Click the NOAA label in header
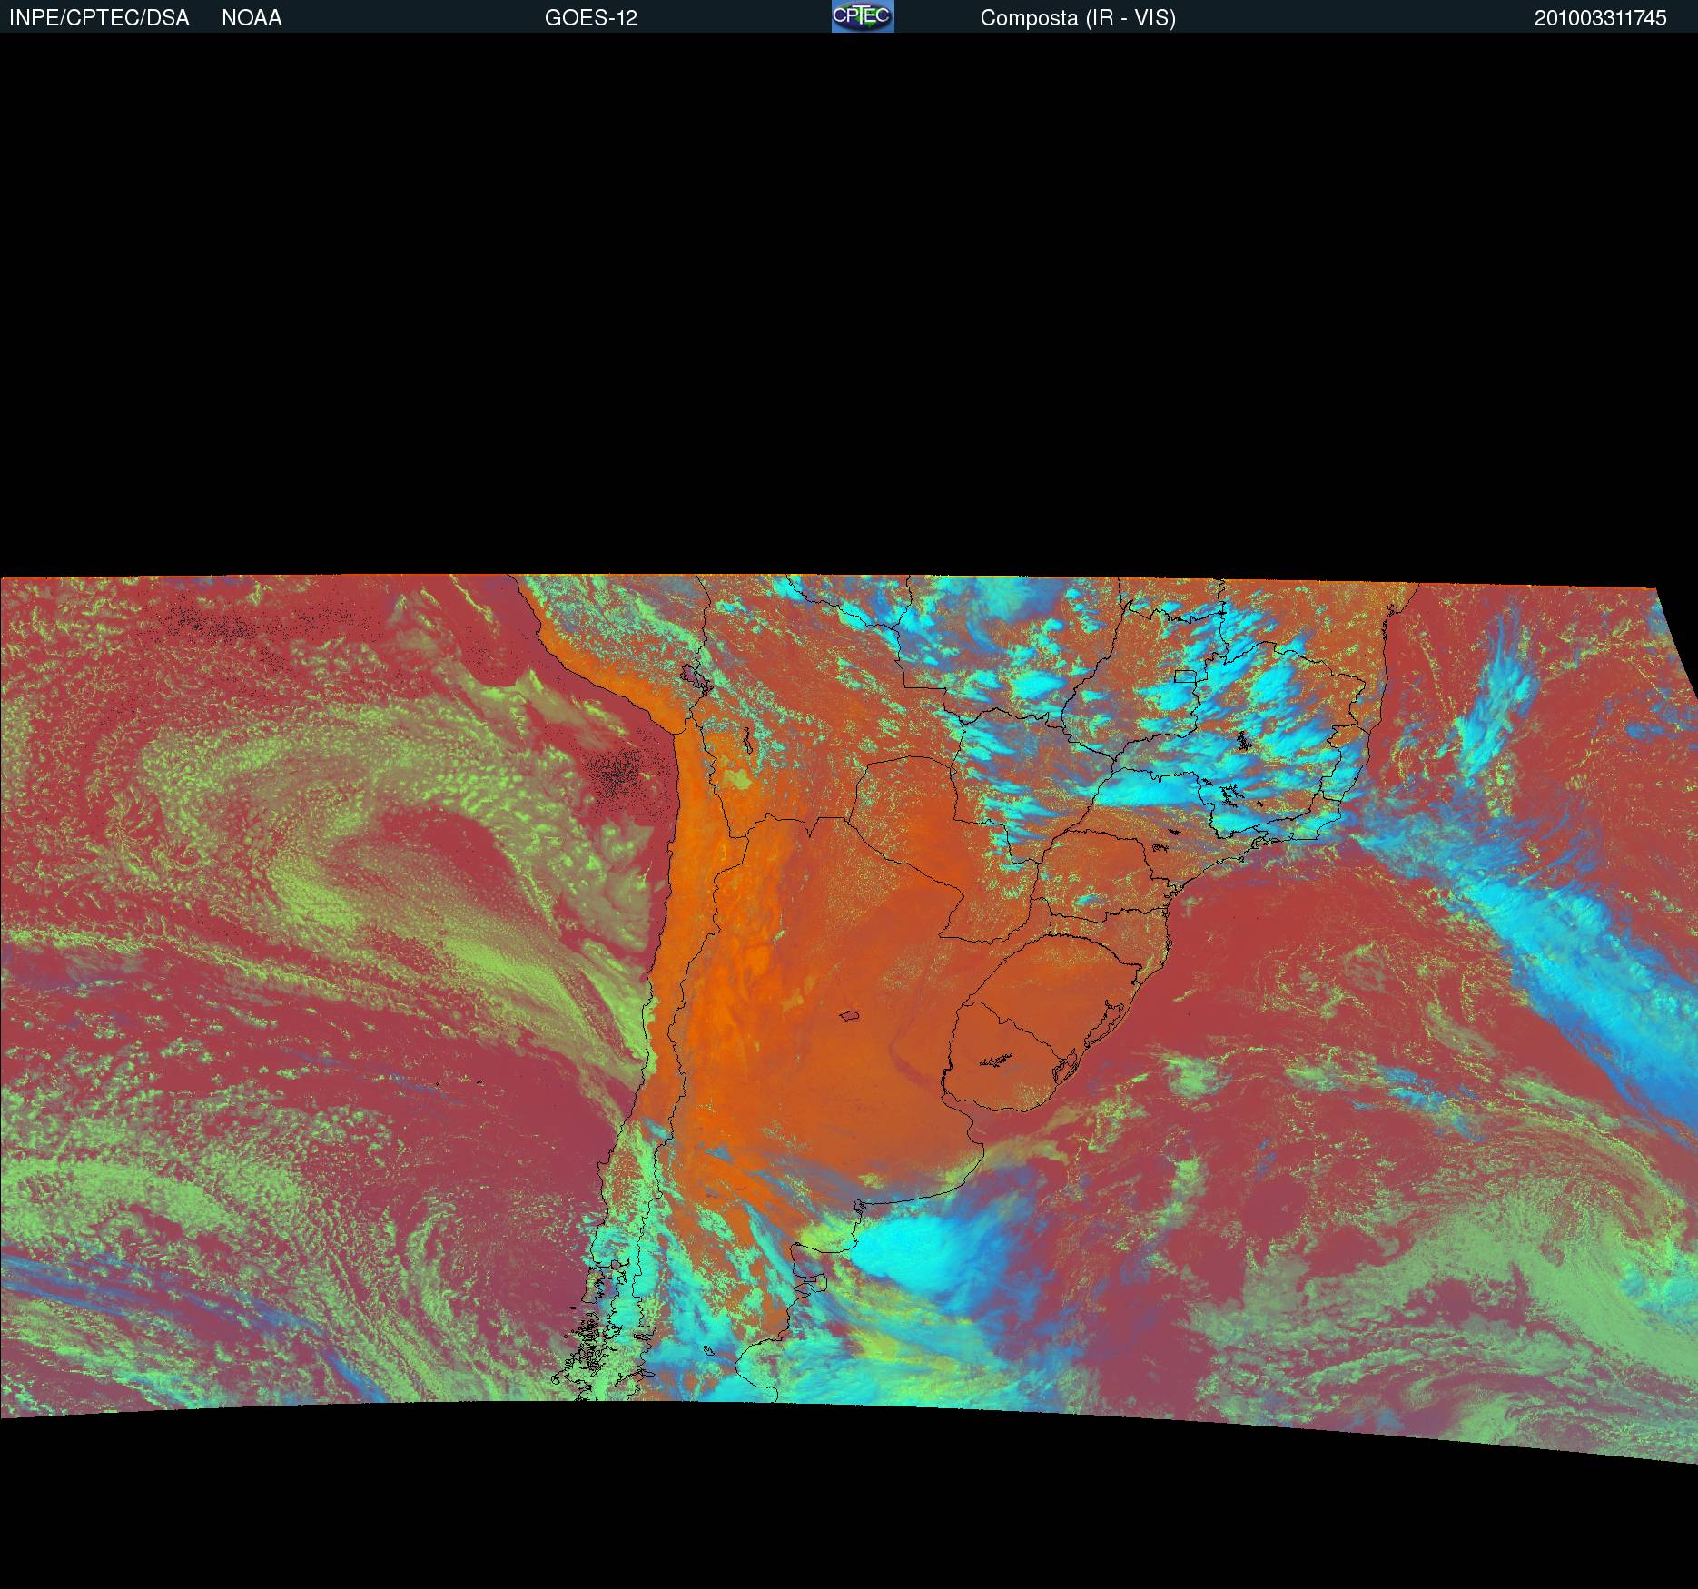Image resolution: width=1698 pixels, height=1589 pixels. click(252, 18)
